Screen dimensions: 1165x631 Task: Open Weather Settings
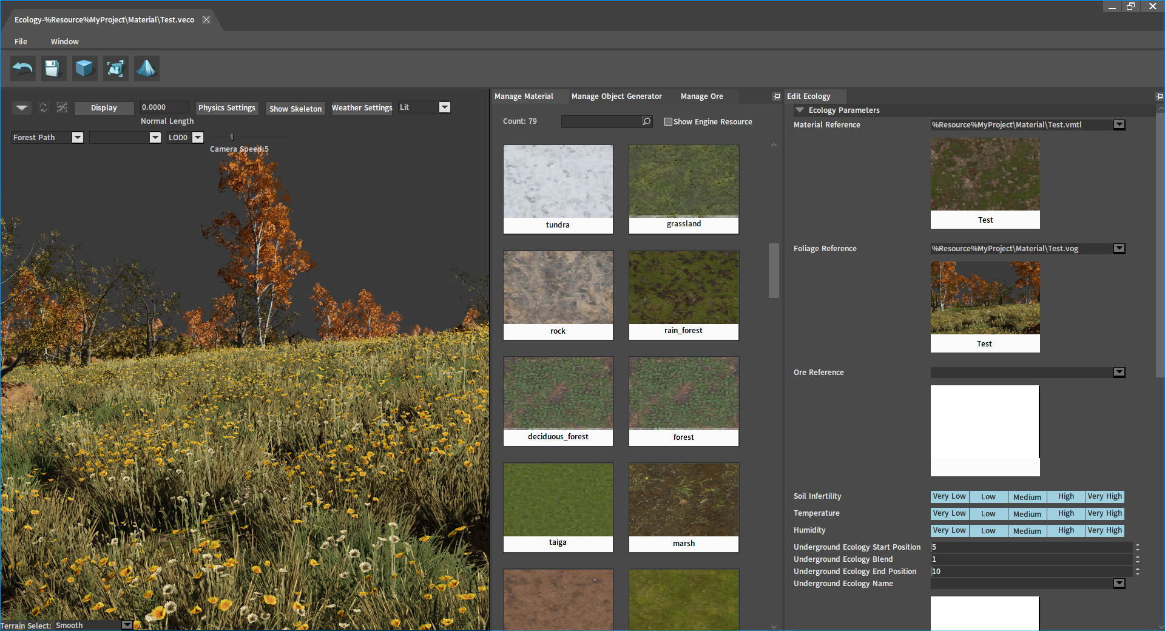pos(362,108)
